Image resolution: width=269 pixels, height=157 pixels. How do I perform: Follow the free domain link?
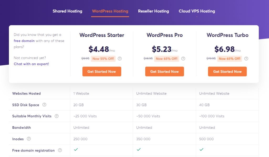click(24, 41)
